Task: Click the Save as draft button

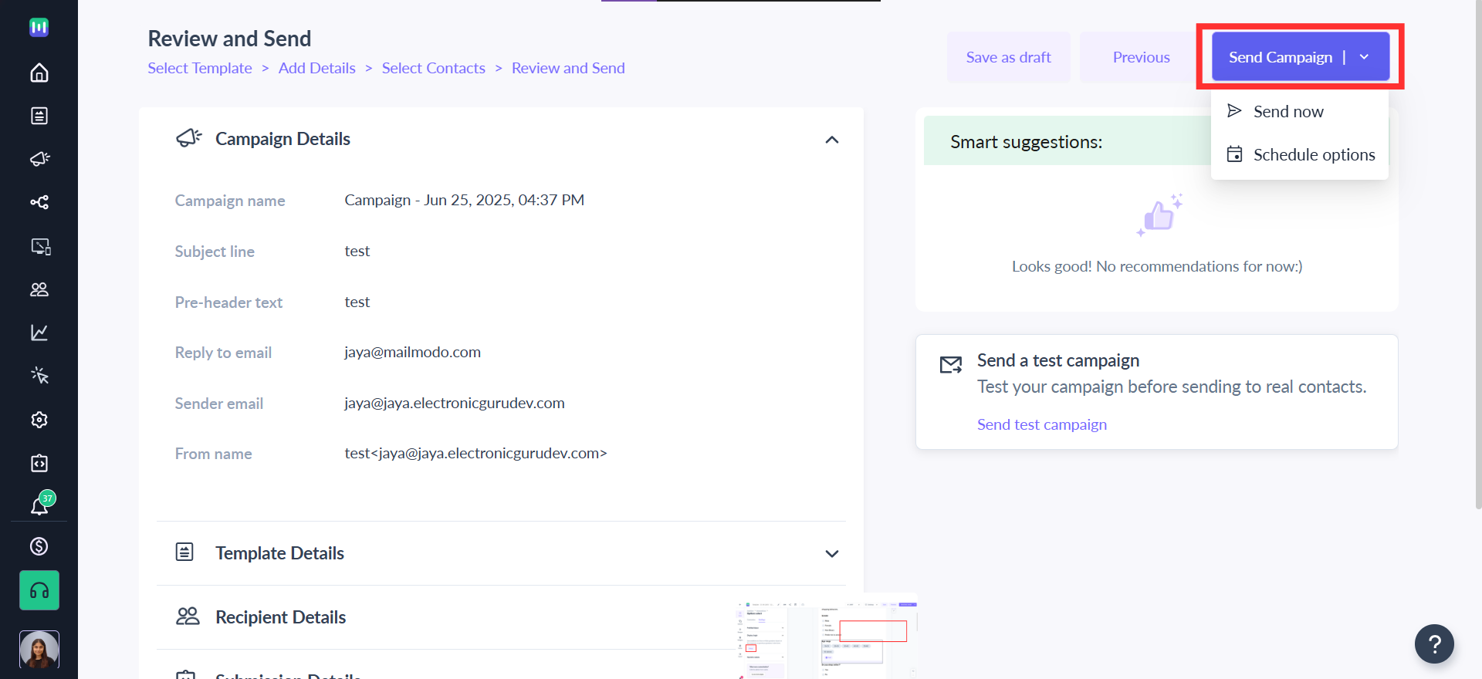Action: [1008, 57]
